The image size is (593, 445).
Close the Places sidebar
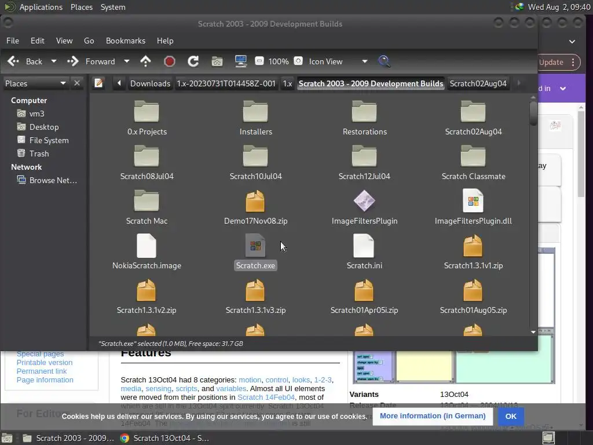[77, 83]
